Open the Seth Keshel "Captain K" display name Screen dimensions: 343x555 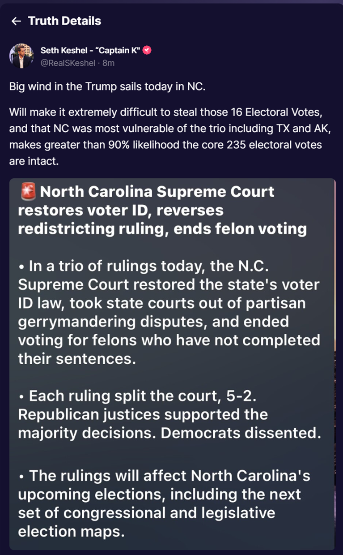[x=91, y=51]
